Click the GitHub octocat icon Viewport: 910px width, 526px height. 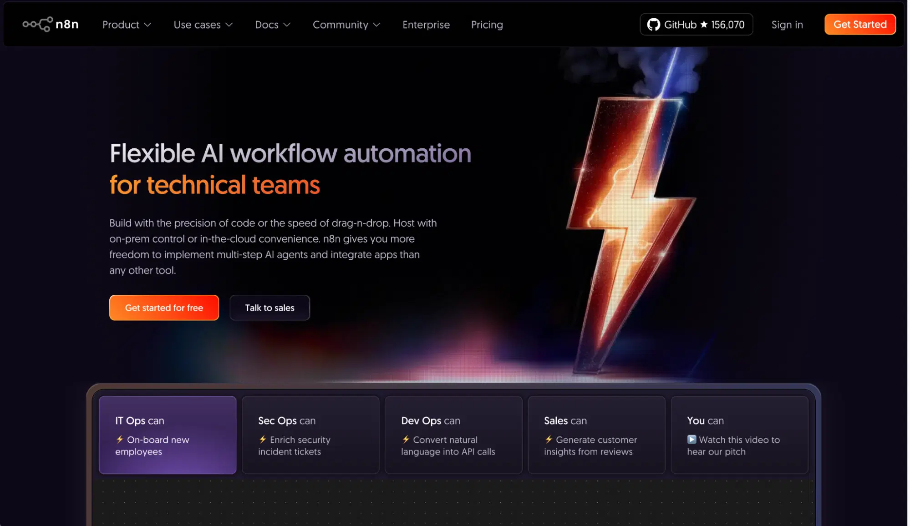tap(654, 24)
